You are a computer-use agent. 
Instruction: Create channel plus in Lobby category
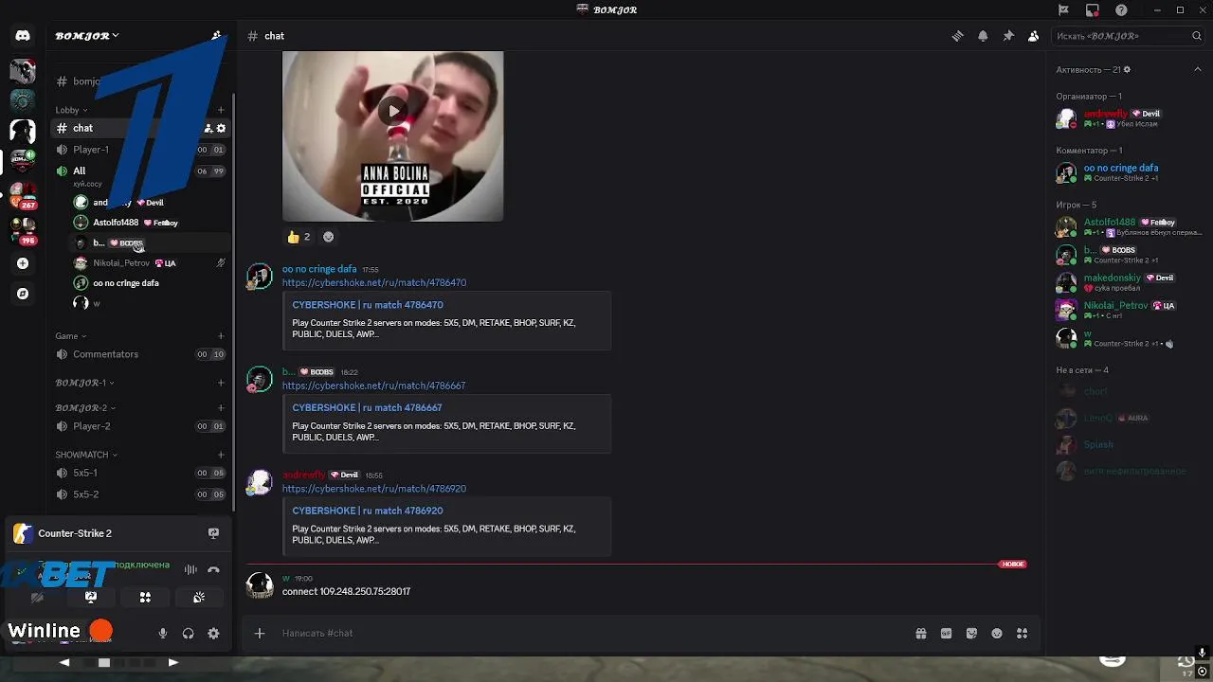(x=221, y=110)
